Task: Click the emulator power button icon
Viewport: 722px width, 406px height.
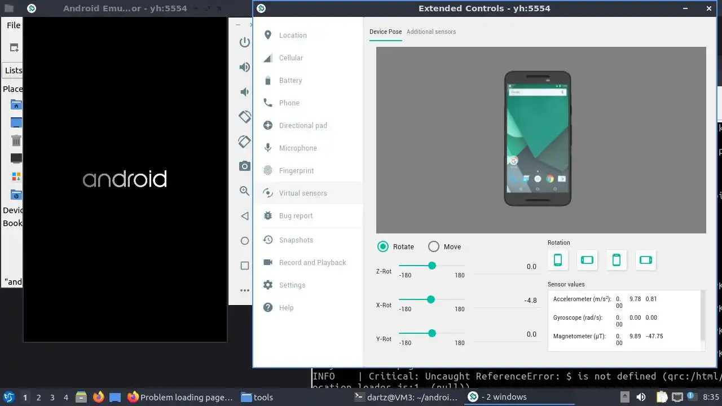Action: pos(244,42)
